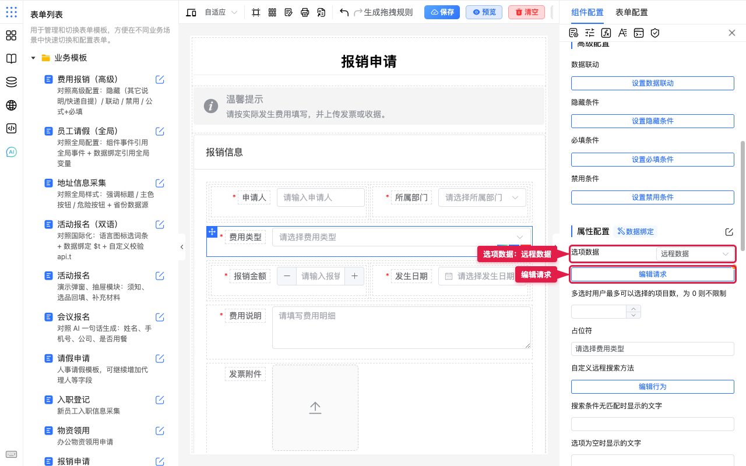Image resolution: width=746 pixels, height=466 pixels.
Task: Click the 设置数据联动 button
Action: pos(652,83)
